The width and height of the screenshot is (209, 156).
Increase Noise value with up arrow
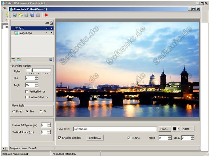[170, 137]
